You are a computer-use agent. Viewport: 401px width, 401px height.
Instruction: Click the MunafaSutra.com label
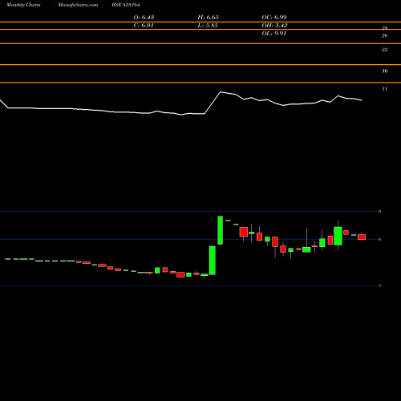tap(78, 5)
